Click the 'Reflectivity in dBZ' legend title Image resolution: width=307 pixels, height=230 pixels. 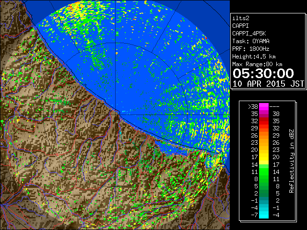click(292, 161)
